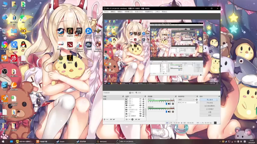Viewport: 257px width, 144px height.
Task: Open the Epic Games launcher desktop icon
Action: point(79,32)
